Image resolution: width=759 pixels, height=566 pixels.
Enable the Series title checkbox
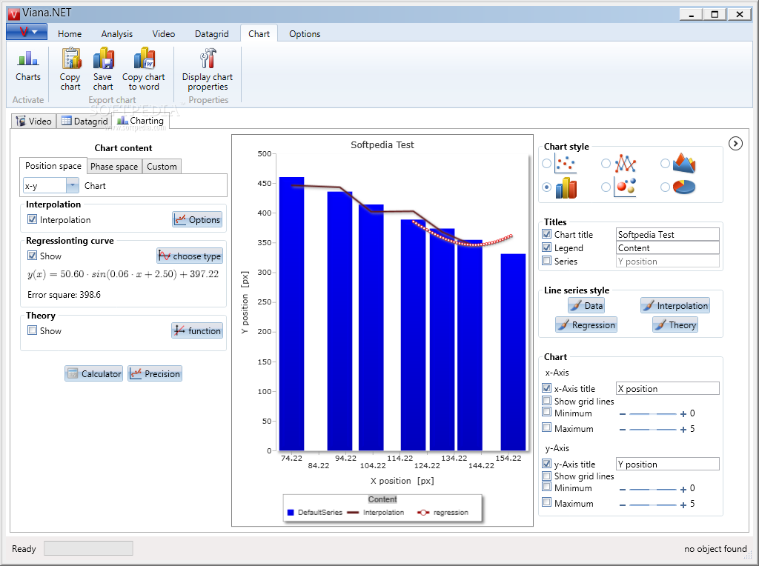[546, 261]
